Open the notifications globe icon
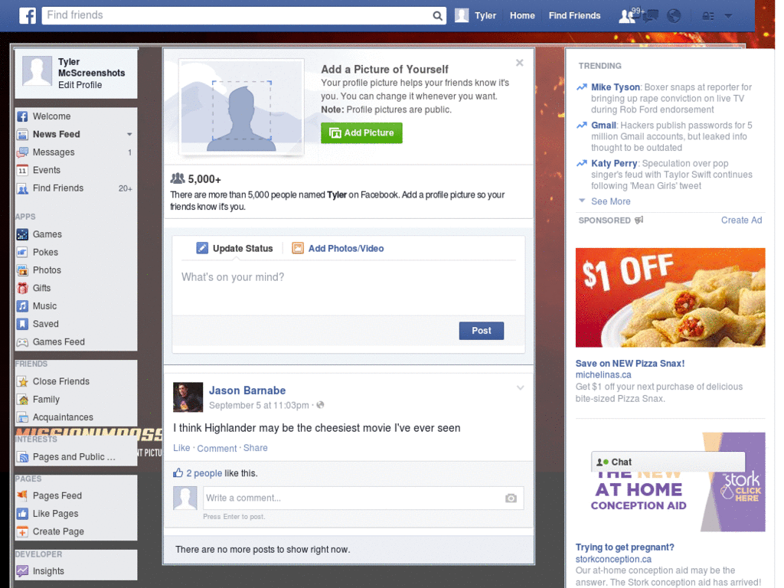The width and height of the screenshot is (784, 588). [x=674, y=16]
